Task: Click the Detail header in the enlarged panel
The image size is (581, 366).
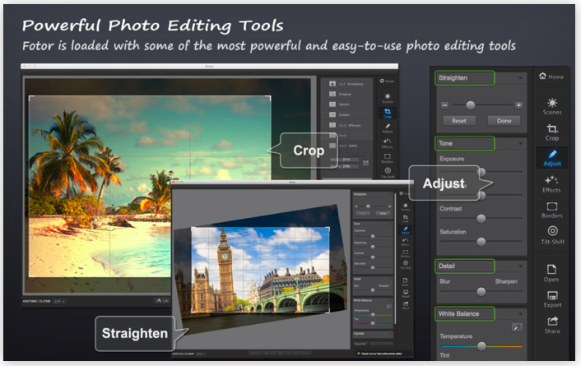Action: tap(465, 266)
